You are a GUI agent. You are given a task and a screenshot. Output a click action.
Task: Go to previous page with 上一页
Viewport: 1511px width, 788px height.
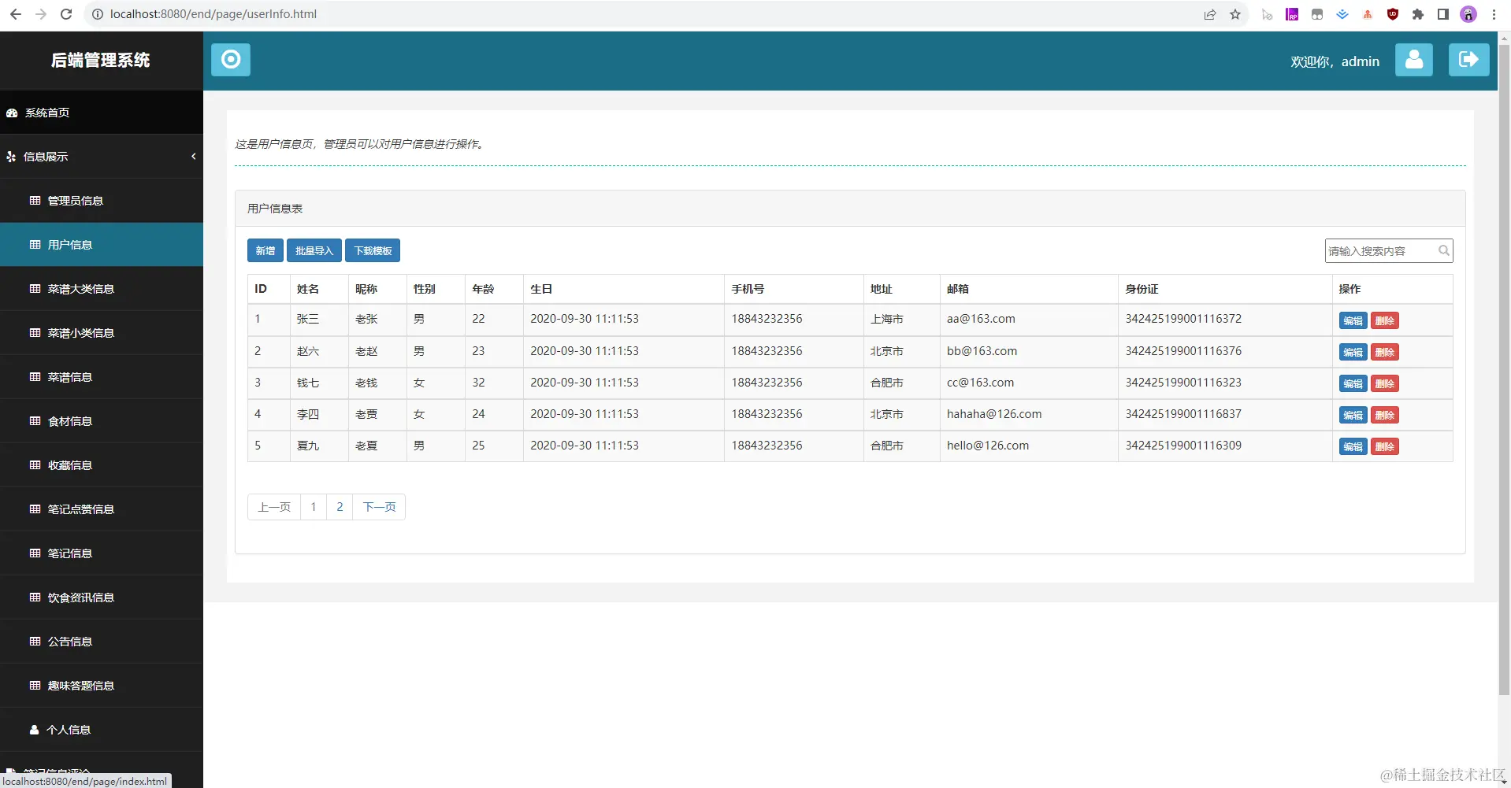[x=274, y=507]
